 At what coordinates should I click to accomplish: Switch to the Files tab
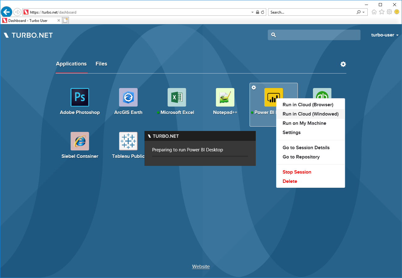(101, 64)
